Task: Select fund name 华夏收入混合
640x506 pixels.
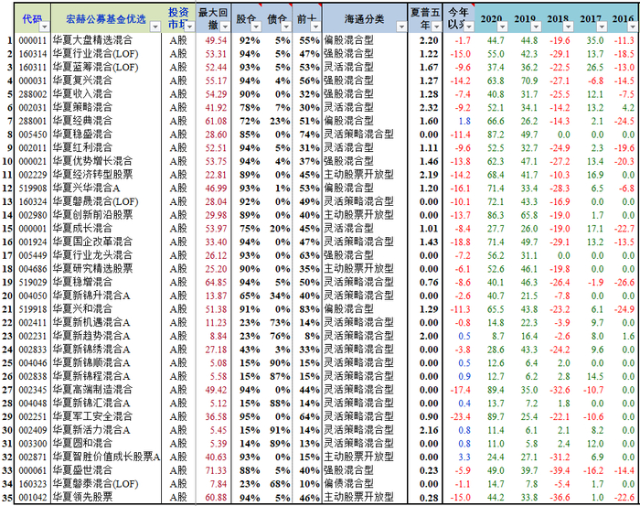Action: point(82,94)
